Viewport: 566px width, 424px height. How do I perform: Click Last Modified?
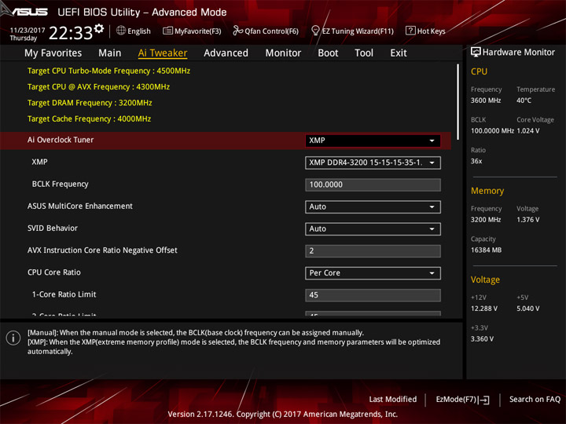click(x=393, y=400)
